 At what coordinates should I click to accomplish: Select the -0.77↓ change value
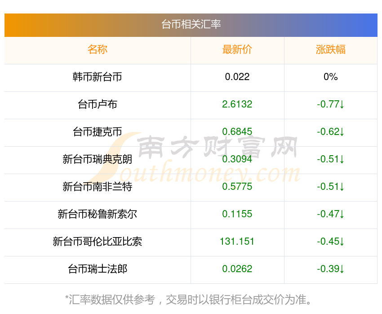click(331, 104)
